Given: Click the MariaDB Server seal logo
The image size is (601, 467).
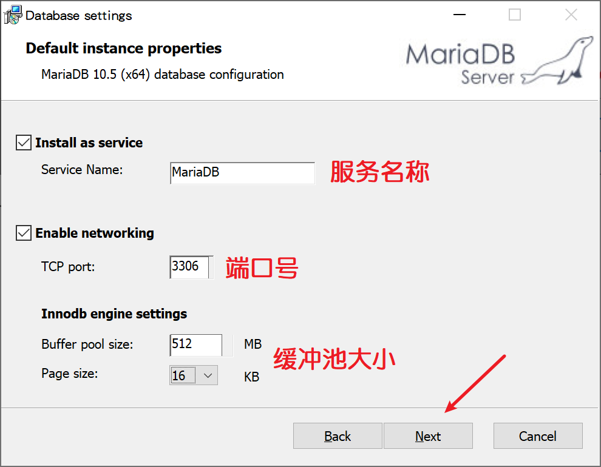Looking at the screenshot, I should [x=500, y=61].
